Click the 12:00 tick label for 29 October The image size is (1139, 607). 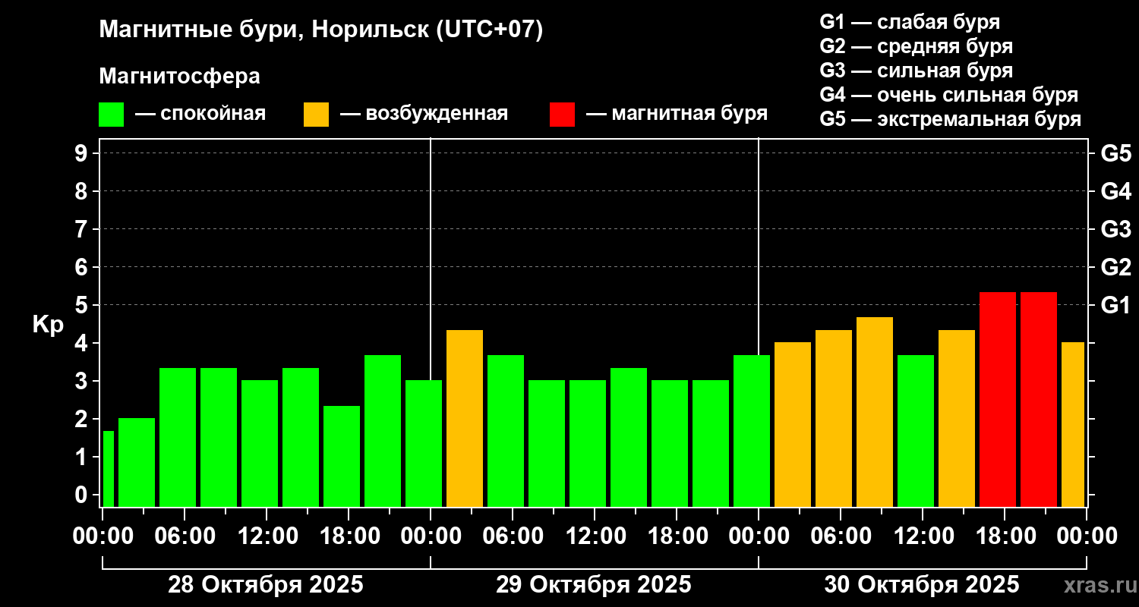click(595, 536)
